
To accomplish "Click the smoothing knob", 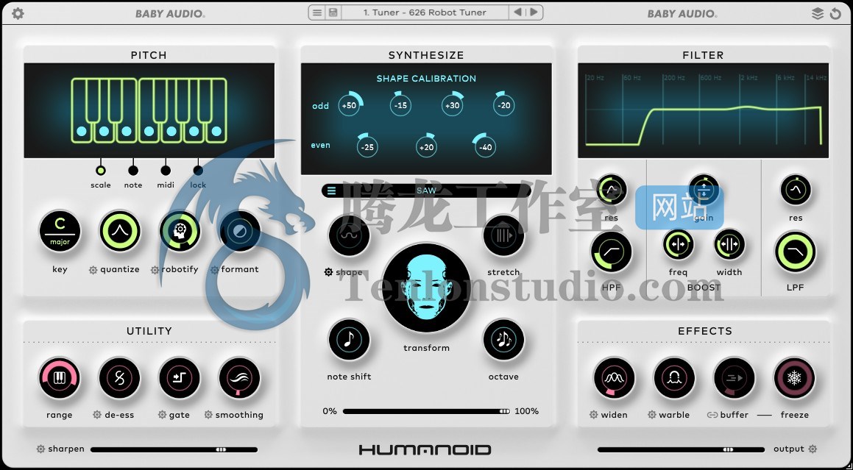I will coord(239,378).
